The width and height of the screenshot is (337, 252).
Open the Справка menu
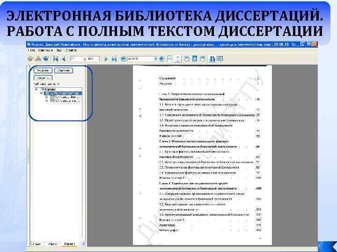click(71, 50)
